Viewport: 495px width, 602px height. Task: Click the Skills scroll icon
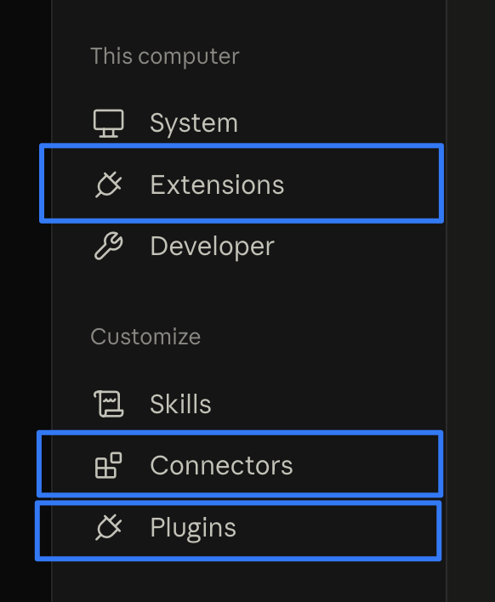pyautogui.click(x=109, y=404)
